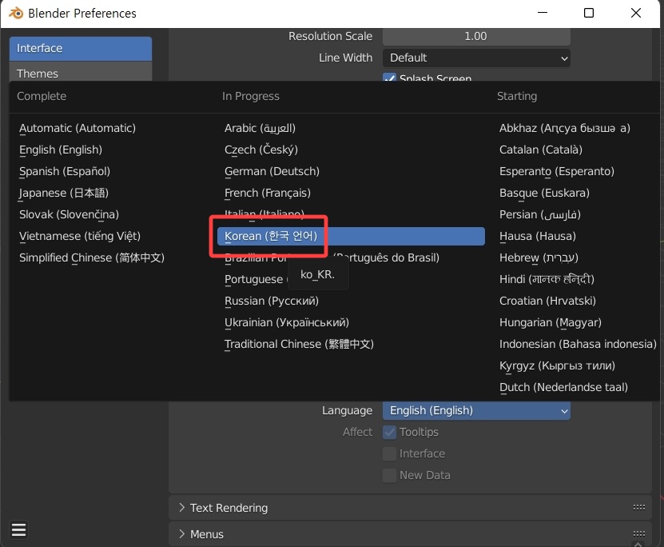Click Menus panel grip dots

point(639,533)
